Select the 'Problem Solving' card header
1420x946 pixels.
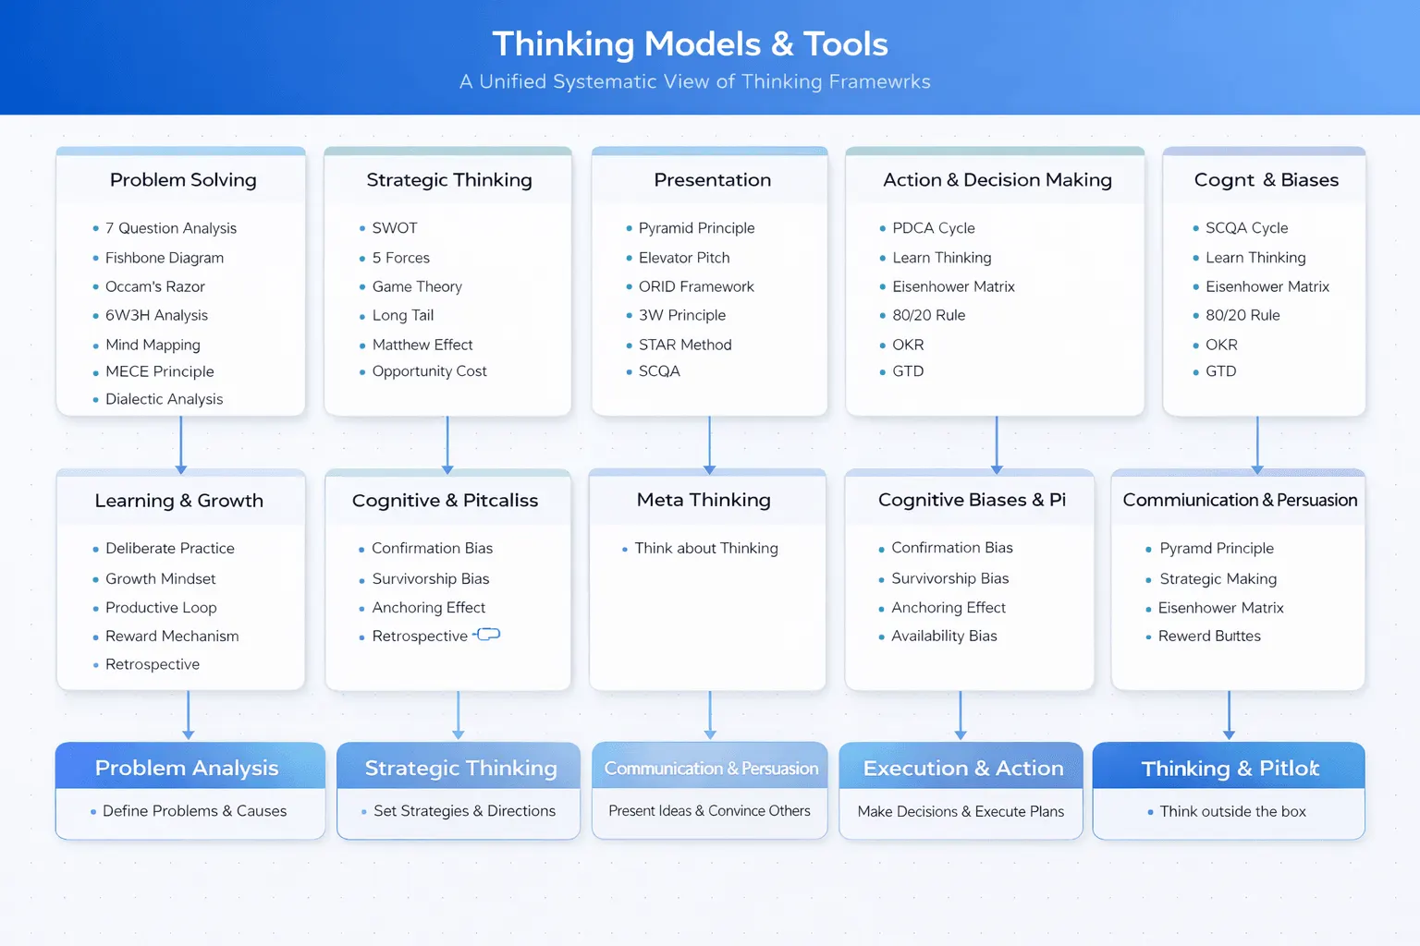(183, 179)
